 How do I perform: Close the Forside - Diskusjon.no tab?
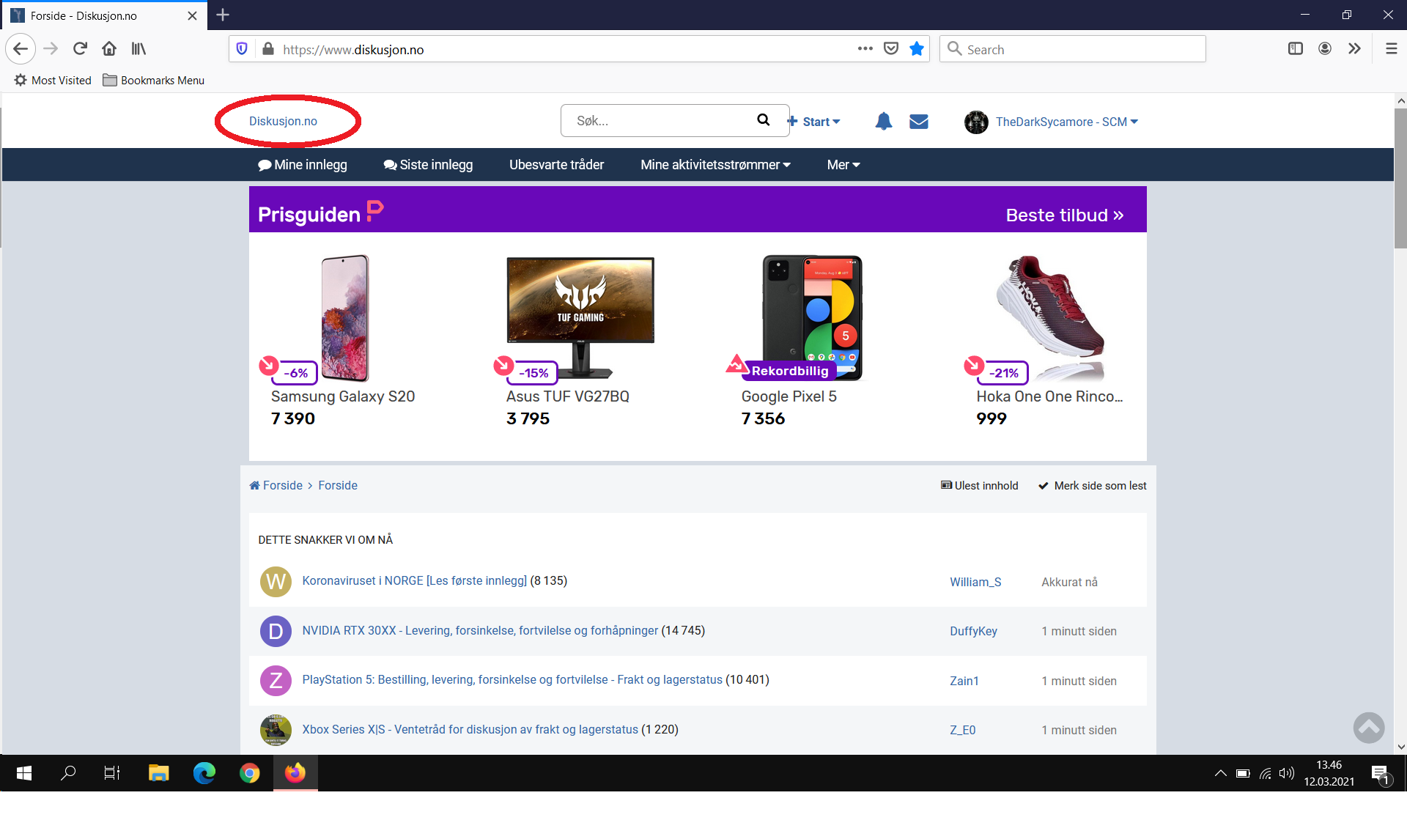[192, 15]
